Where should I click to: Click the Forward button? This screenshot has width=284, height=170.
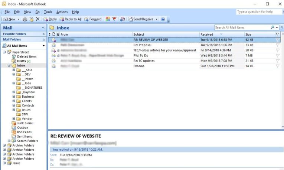[93, 19]
